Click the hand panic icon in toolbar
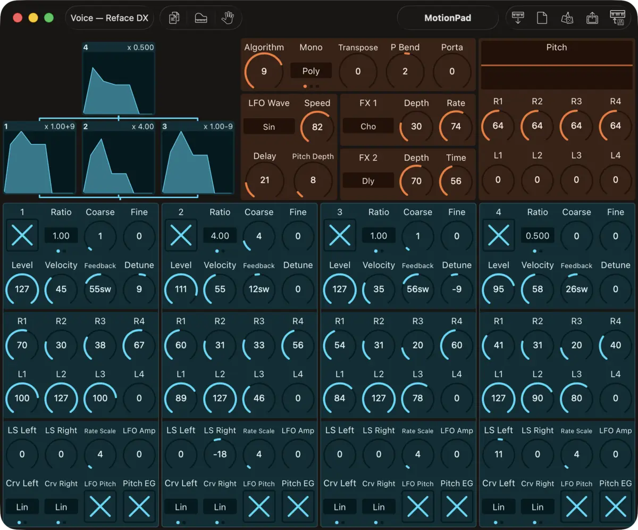 228,18
